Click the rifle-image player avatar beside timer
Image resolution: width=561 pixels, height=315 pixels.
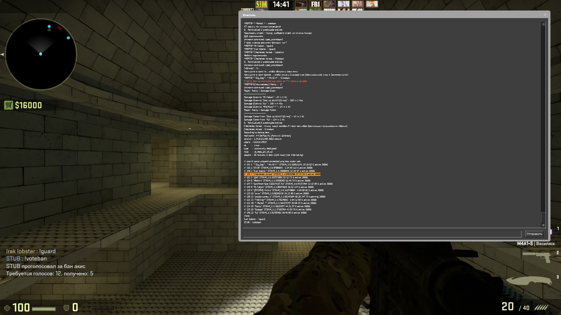click(301, 4)
